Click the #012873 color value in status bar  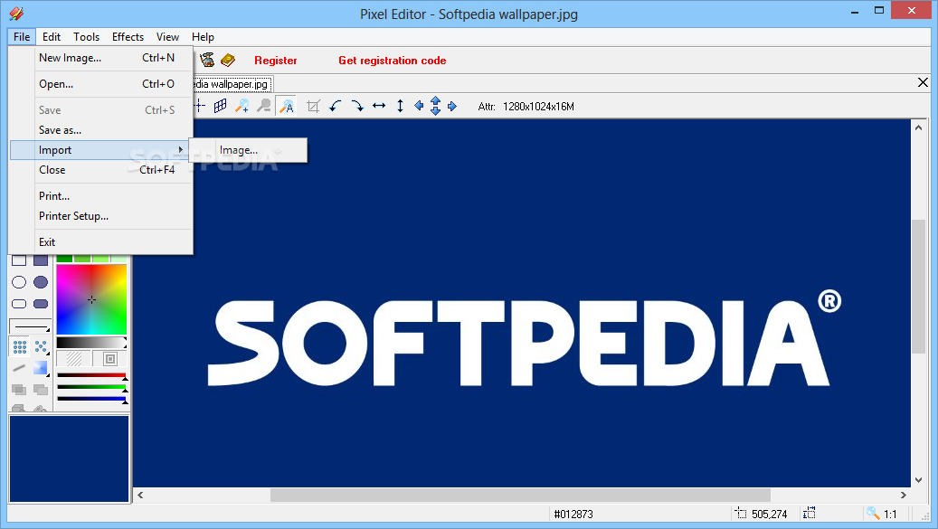573,514
